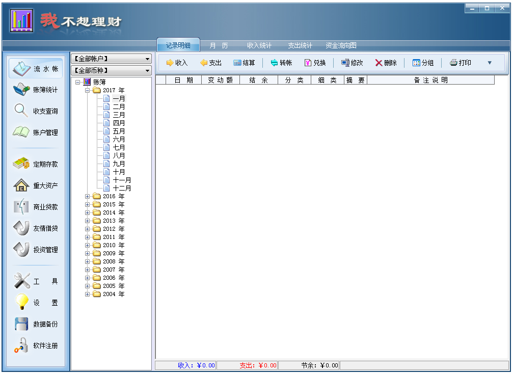Open 友情借贷 friendly lending
This screenshot has height=374, width=513.
click(x=36, y=228)
